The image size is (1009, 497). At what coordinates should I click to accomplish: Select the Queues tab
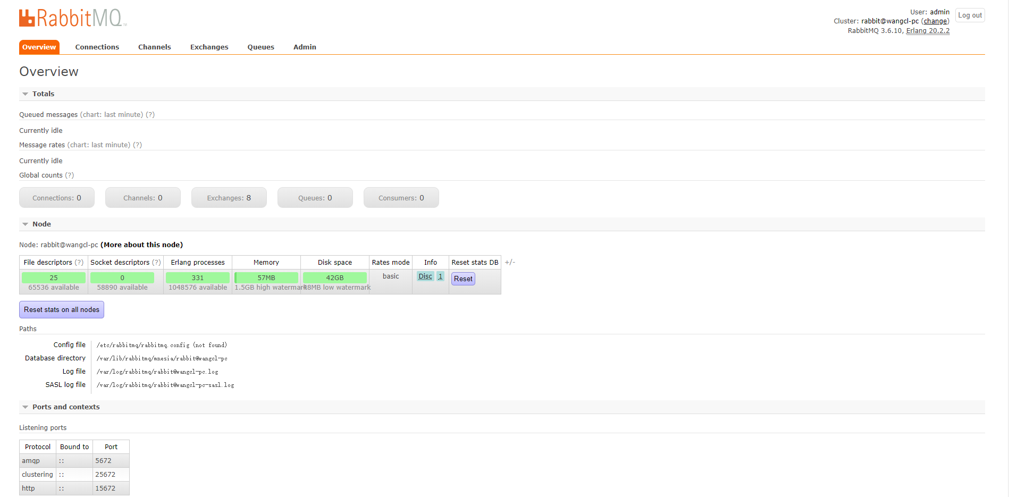click(x=261, y=47)
